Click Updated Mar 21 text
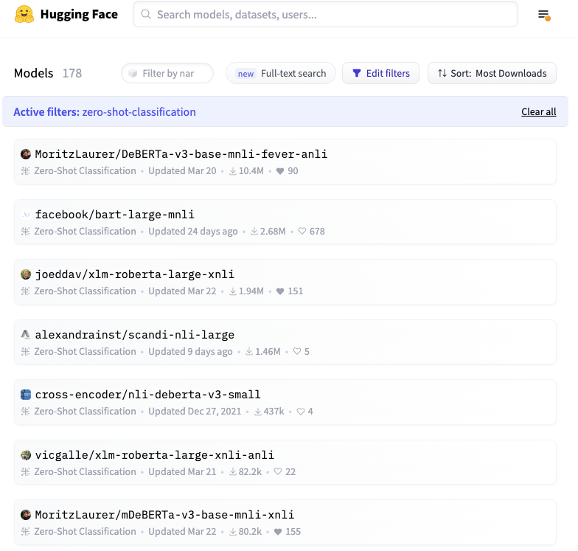The image size is (578, 551). coord(182,472)
